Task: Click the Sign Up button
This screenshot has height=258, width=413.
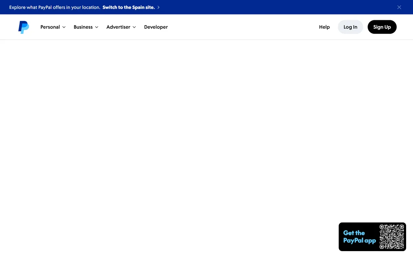Action: point(382,27)
